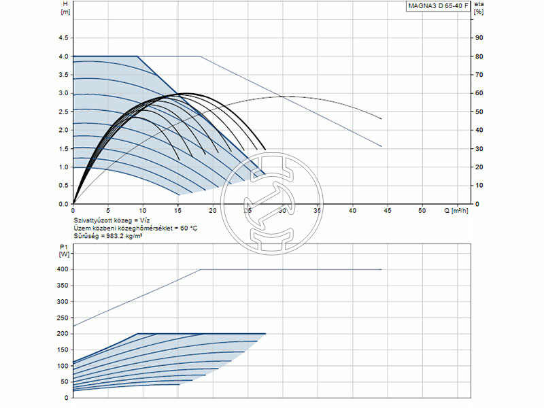Viewport: 544px width, 408px height.
Task: Click the 200 tick on the P1 axis
Action: [63, 334]
